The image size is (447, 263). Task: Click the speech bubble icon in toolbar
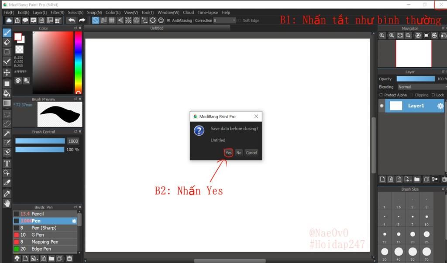click(x=25, y=20)
